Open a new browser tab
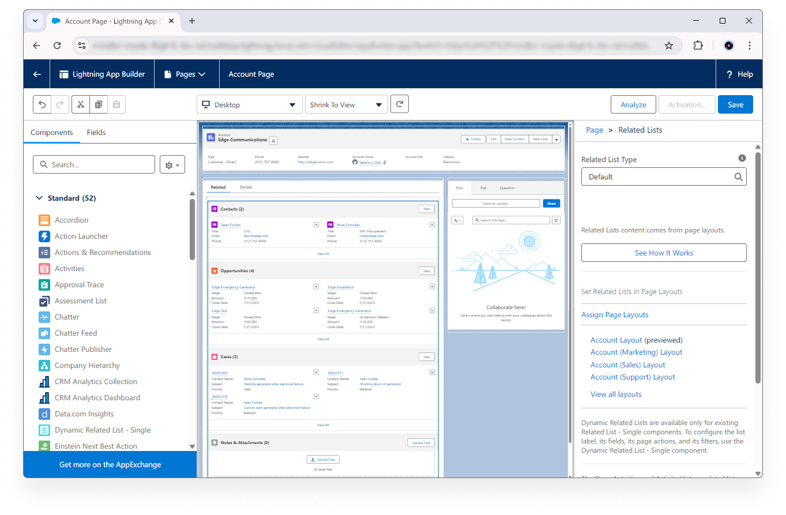The width and height of the screenshot is (786, 515). [x=192, y=21]
